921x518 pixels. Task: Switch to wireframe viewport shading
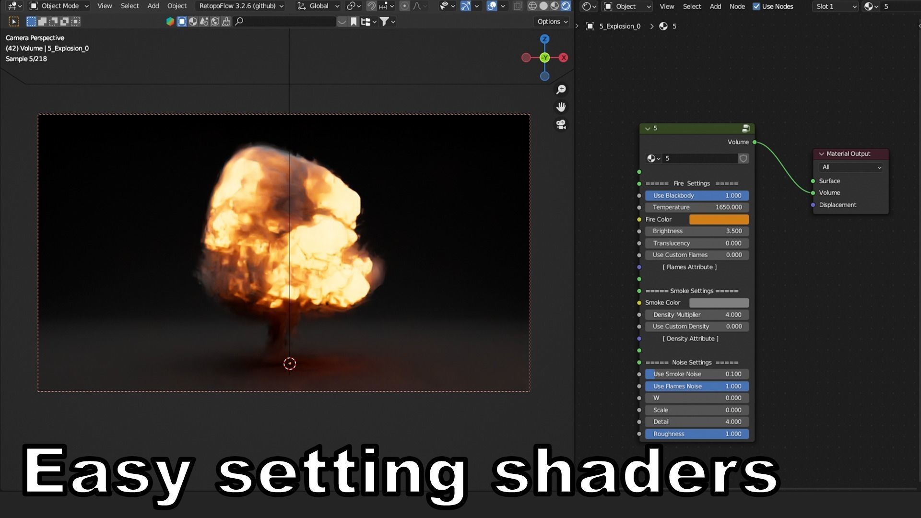(532, 6)
